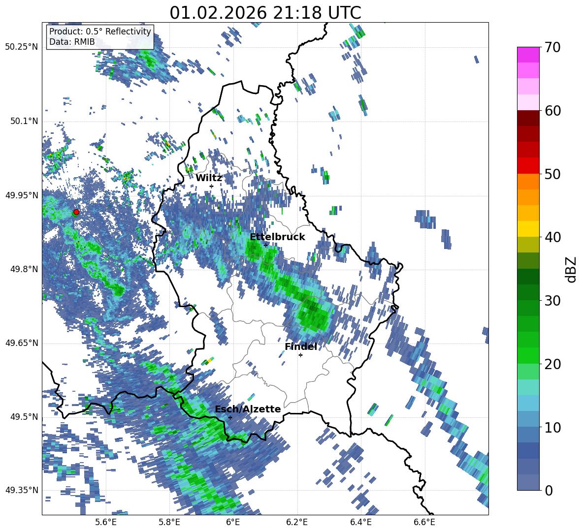Click the 50.1°N latitude label
This screenshot has width=583, height=532.
(x=24, y=121)
